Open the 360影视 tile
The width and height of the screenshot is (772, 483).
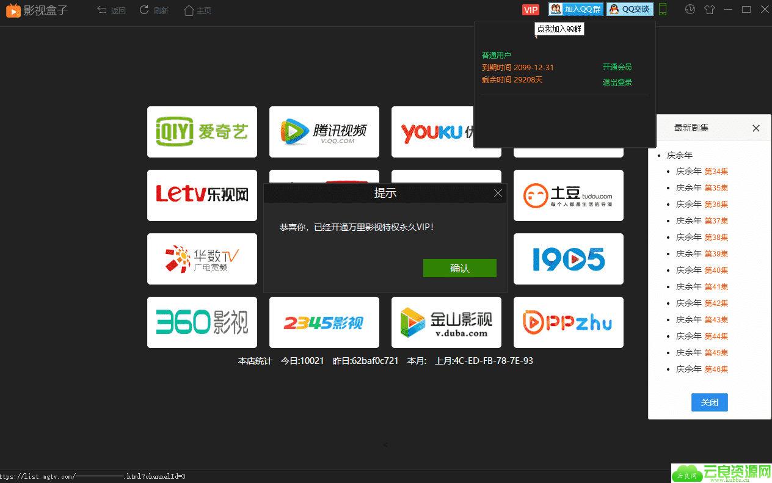click(202, 322)
